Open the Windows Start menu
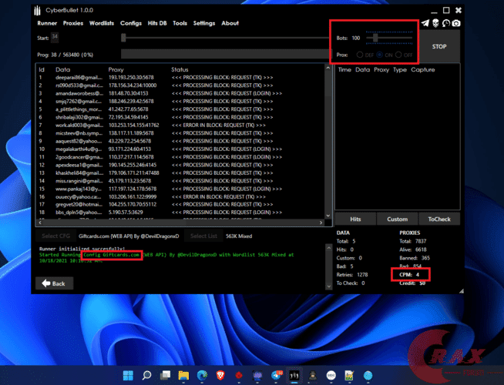504x385 pixels. click(128, 375)
